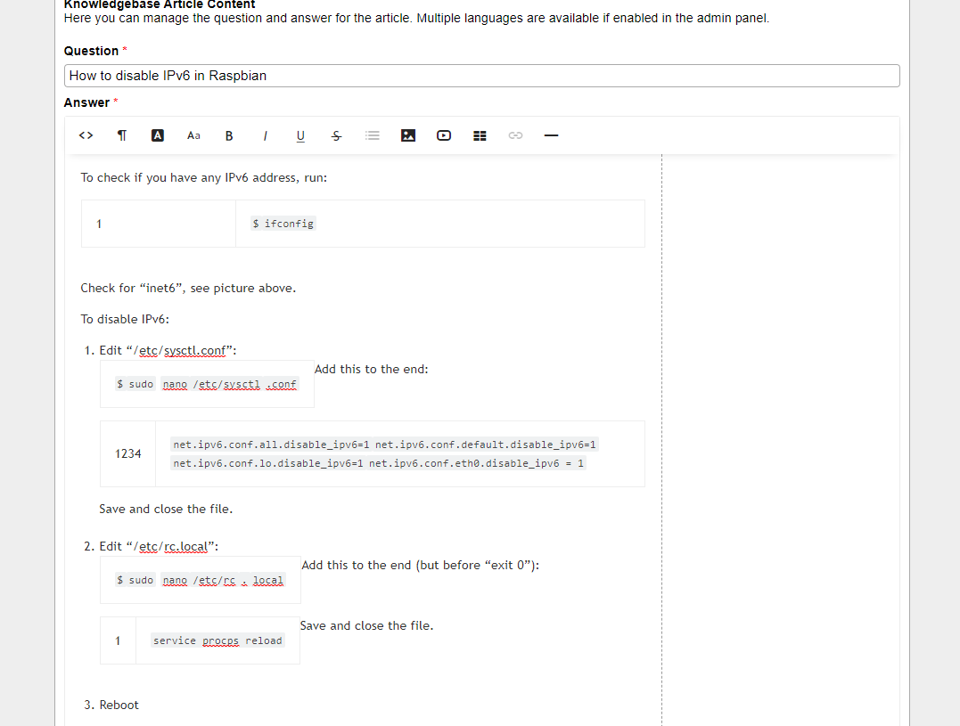
Task: Toggle bold formatting
Action: point(229,136)
